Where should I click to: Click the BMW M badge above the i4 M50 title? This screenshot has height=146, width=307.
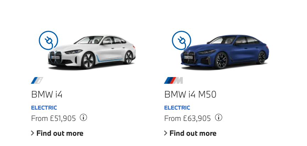click(174, 81)
